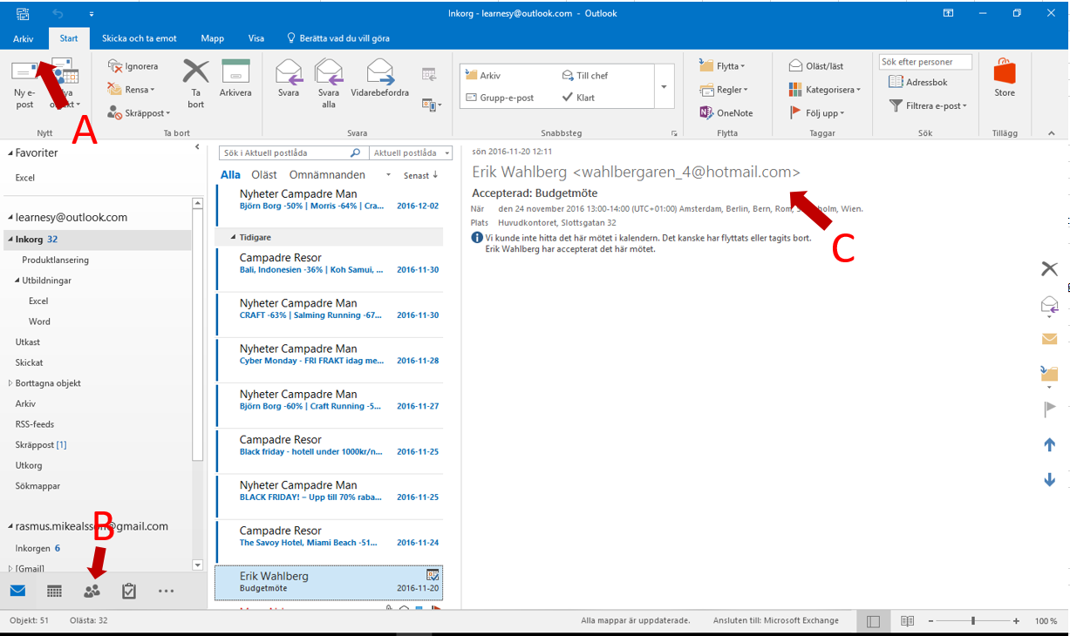1070x636 pixels.
Task: Toggle Oläst/läst read status
Action: tap(816, 66)
